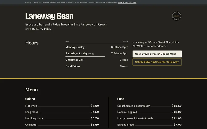Click Closed in the Christmas Day row
This screenshot has height=129, width=207.
click(x=124, y=60)
